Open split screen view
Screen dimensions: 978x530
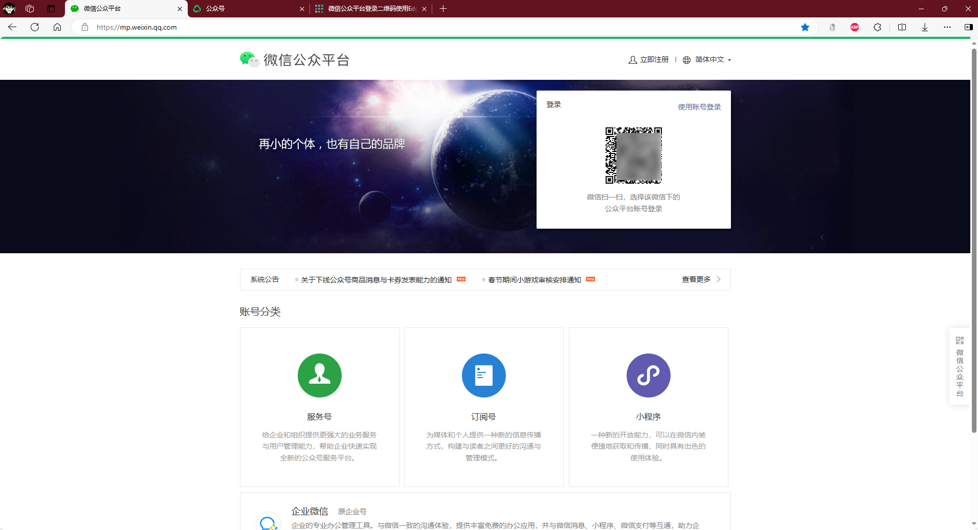pyautogui.click(x=902, y=27)
